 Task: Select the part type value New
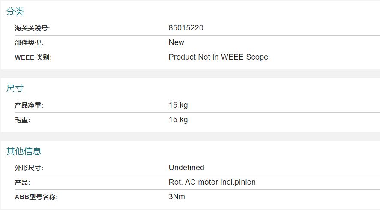(176, 42)
